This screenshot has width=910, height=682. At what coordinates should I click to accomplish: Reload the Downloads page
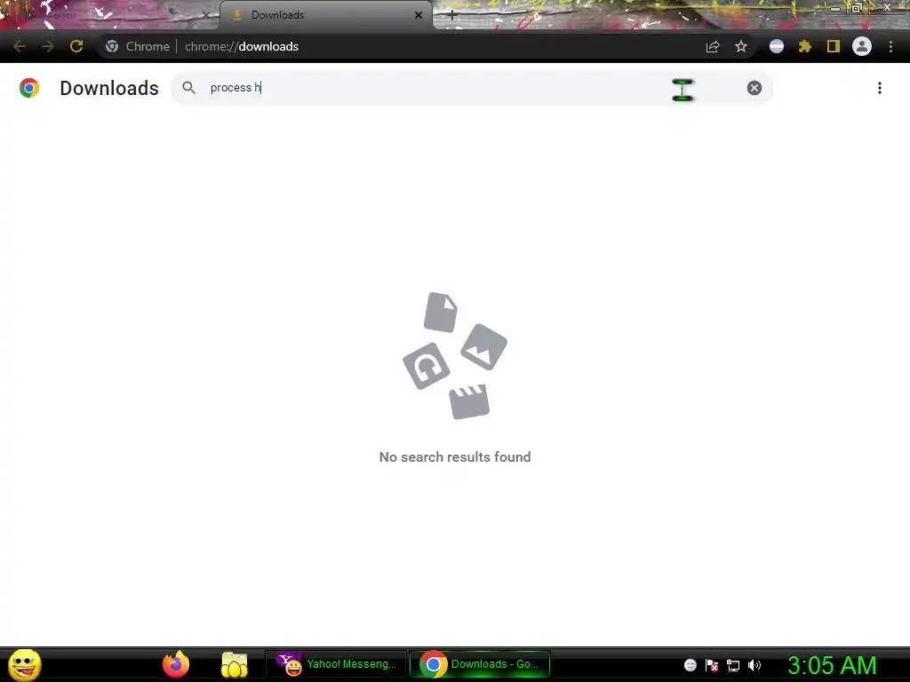pyautogui.click(x=76, y=46)
